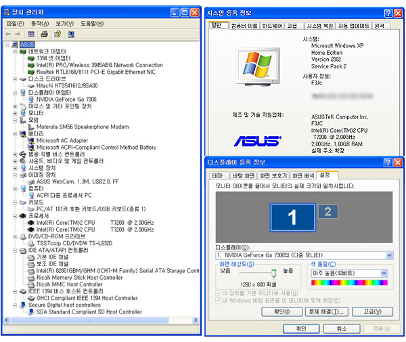Click the horizontal scrollbar left arrow in Device Manager
This screenshot has height=342, width=406.
[x=7, y=320]
